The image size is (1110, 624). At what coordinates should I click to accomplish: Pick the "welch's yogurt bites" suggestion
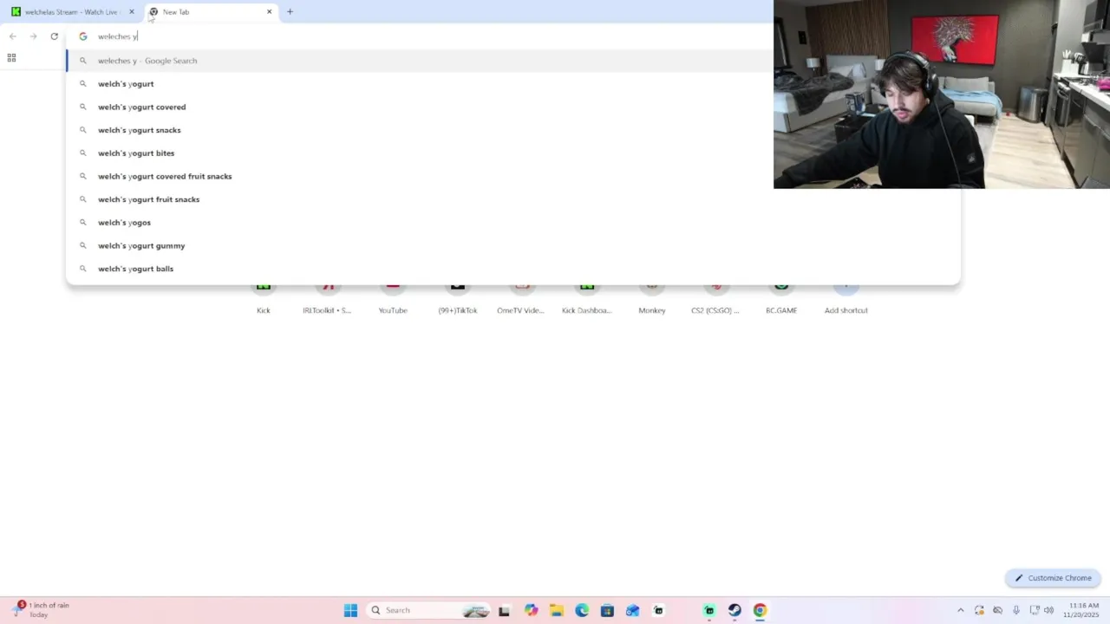[x=136, y=153]
